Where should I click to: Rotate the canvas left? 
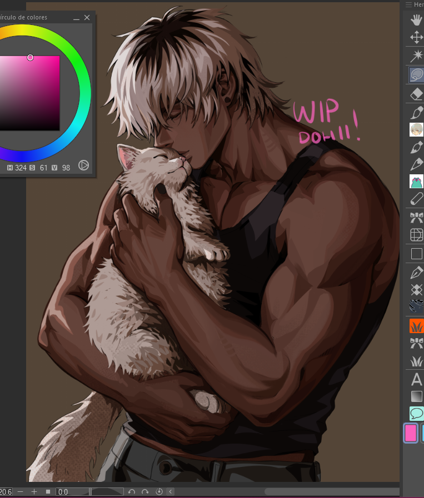(132, 492)
